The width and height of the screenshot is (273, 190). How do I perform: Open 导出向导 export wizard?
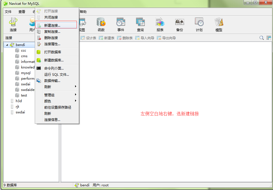[x=166, y=38]
